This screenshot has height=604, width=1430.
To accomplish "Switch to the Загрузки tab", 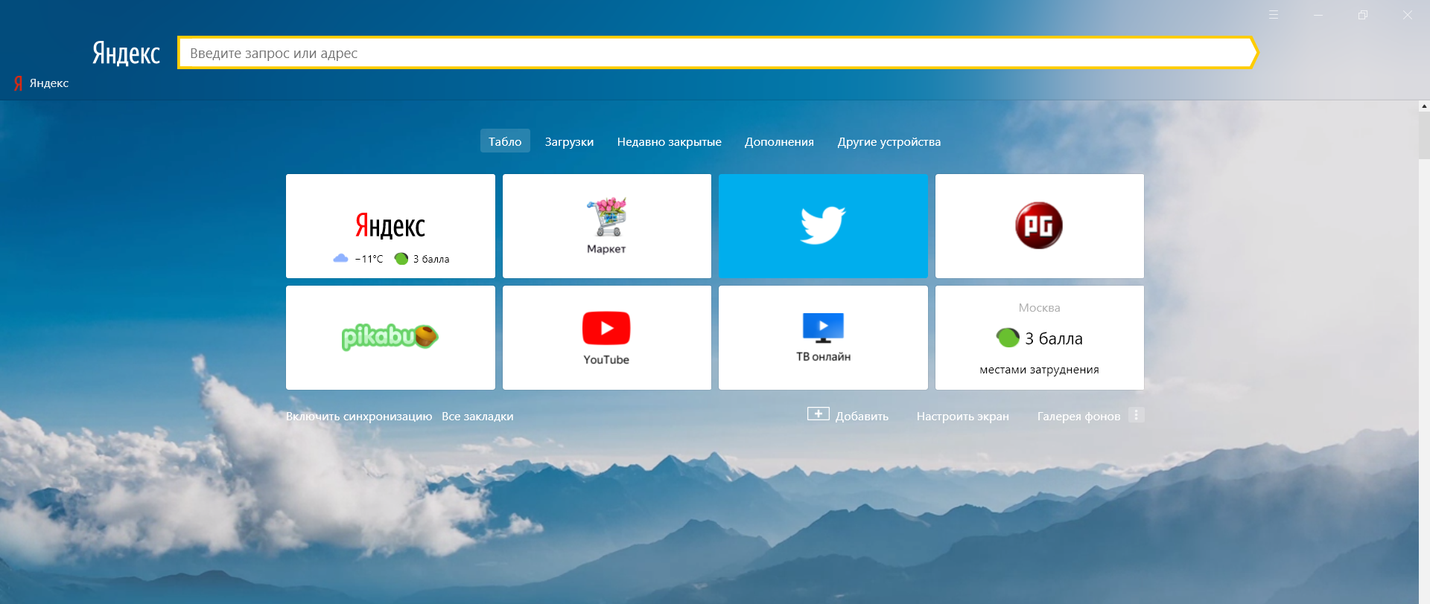I will pyautogui.click(x=569, y=141).
